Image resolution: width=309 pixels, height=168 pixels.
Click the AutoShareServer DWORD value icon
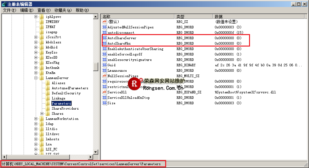pyautogui.click(x=104, y=38)
